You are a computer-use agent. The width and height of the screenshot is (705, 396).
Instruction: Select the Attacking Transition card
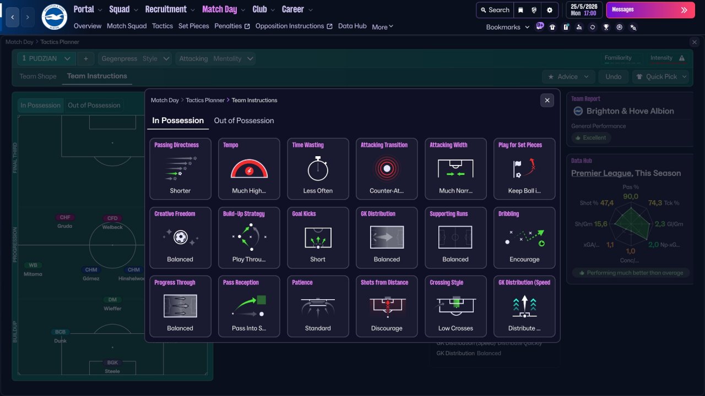387,169
